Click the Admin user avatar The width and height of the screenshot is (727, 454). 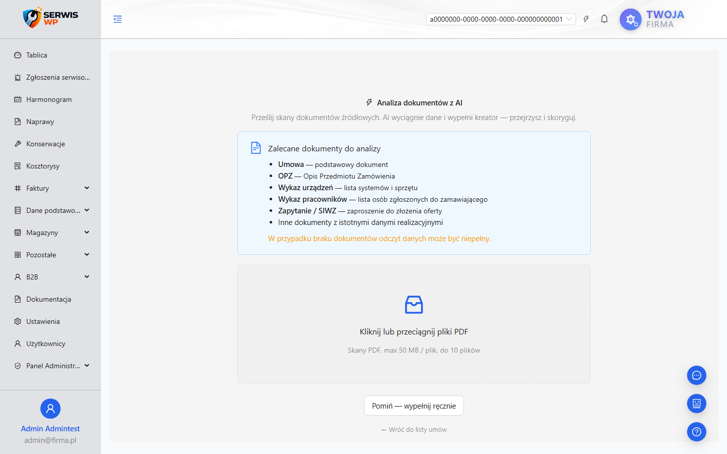coord(50,409)
